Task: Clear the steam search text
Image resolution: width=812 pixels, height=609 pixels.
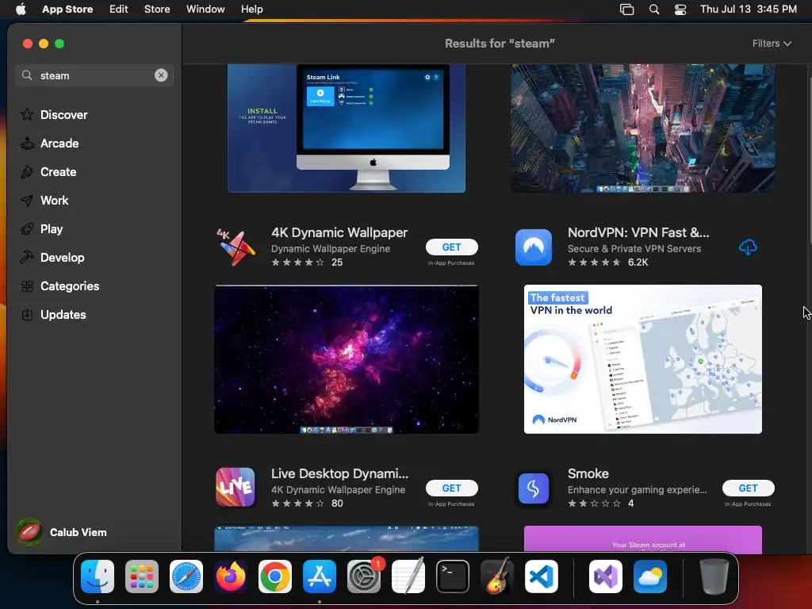Action: (161, 75)
